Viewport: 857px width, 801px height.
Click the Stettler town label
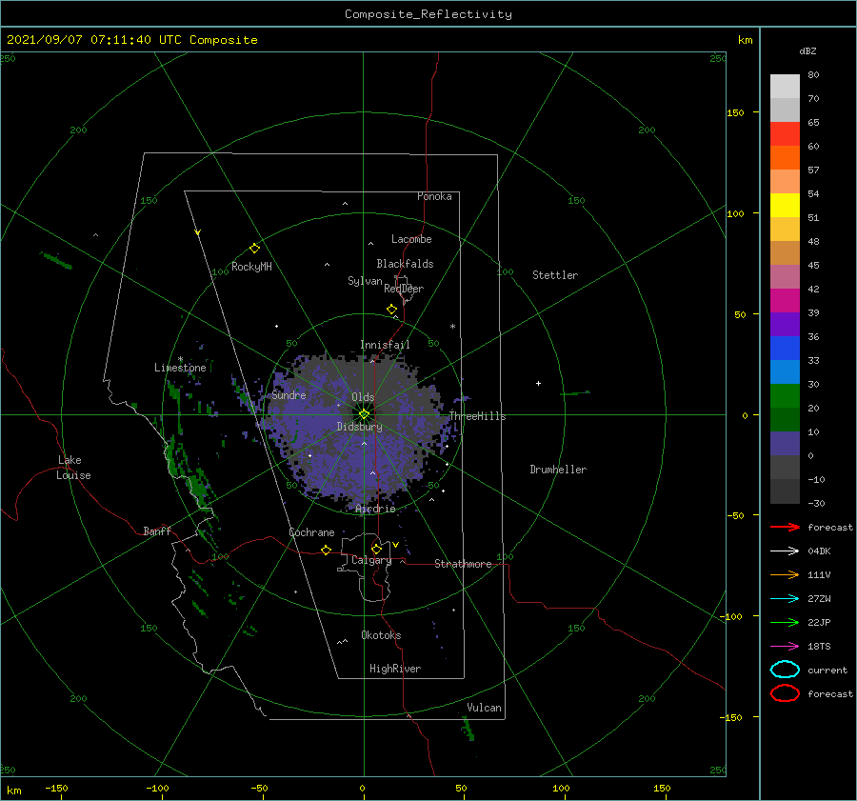[555, 275]
